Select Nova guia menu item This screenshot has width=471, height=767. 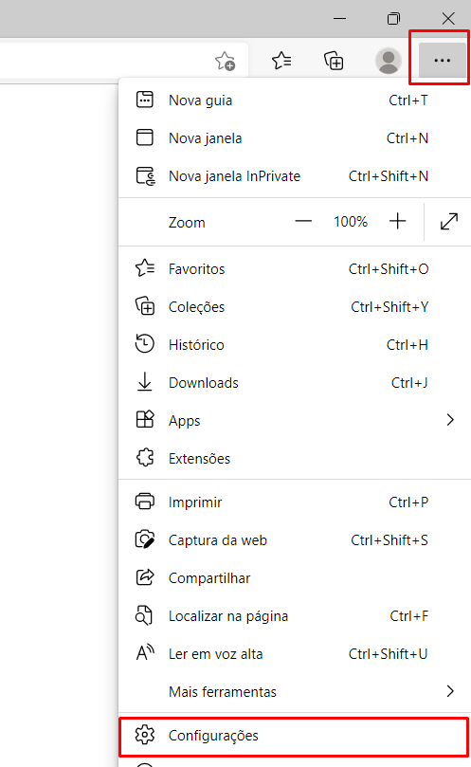coord(295,100)
